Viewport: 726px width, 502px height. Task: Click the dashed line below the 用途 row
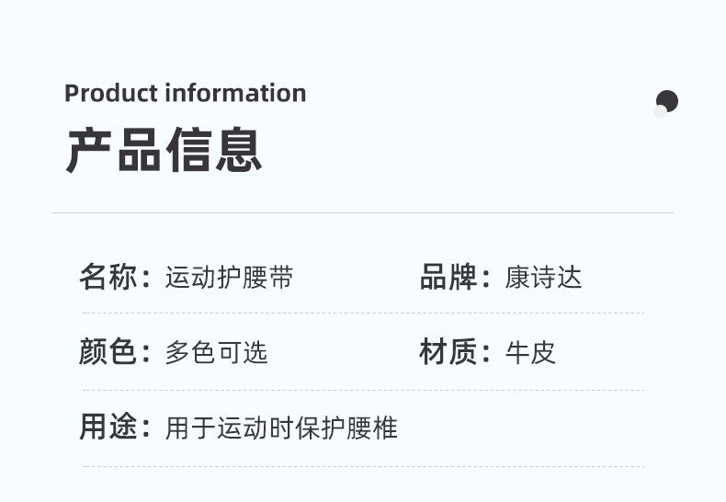click(x=362, y=466)
